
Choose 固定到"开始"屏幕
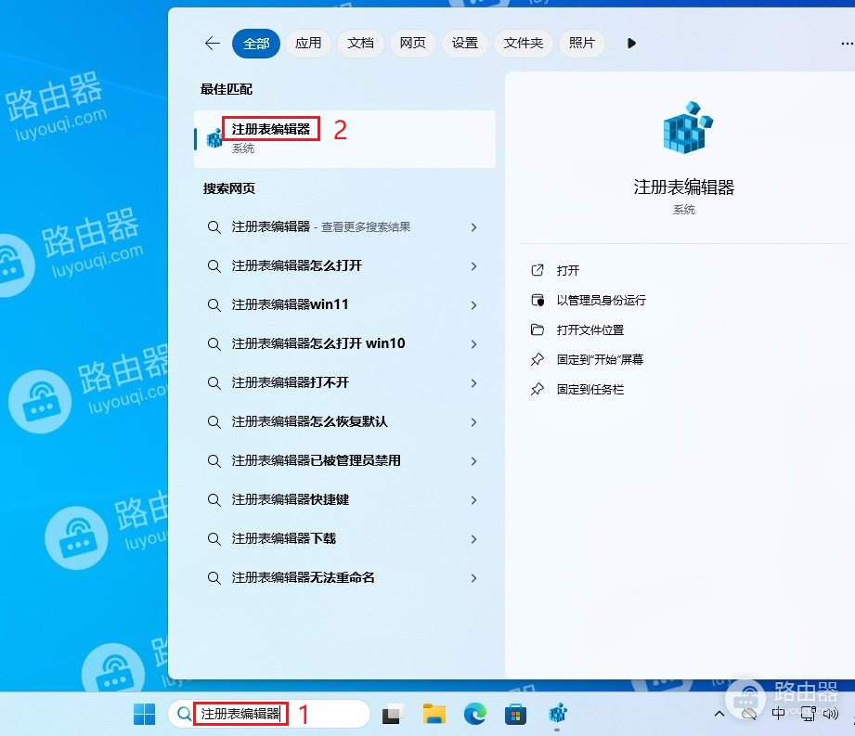[600, 360]
